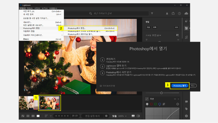Choose Photoshop에서 레이어로 열기 item
The height and width of the screenshot is (123, 218).
tap(90, 34)
